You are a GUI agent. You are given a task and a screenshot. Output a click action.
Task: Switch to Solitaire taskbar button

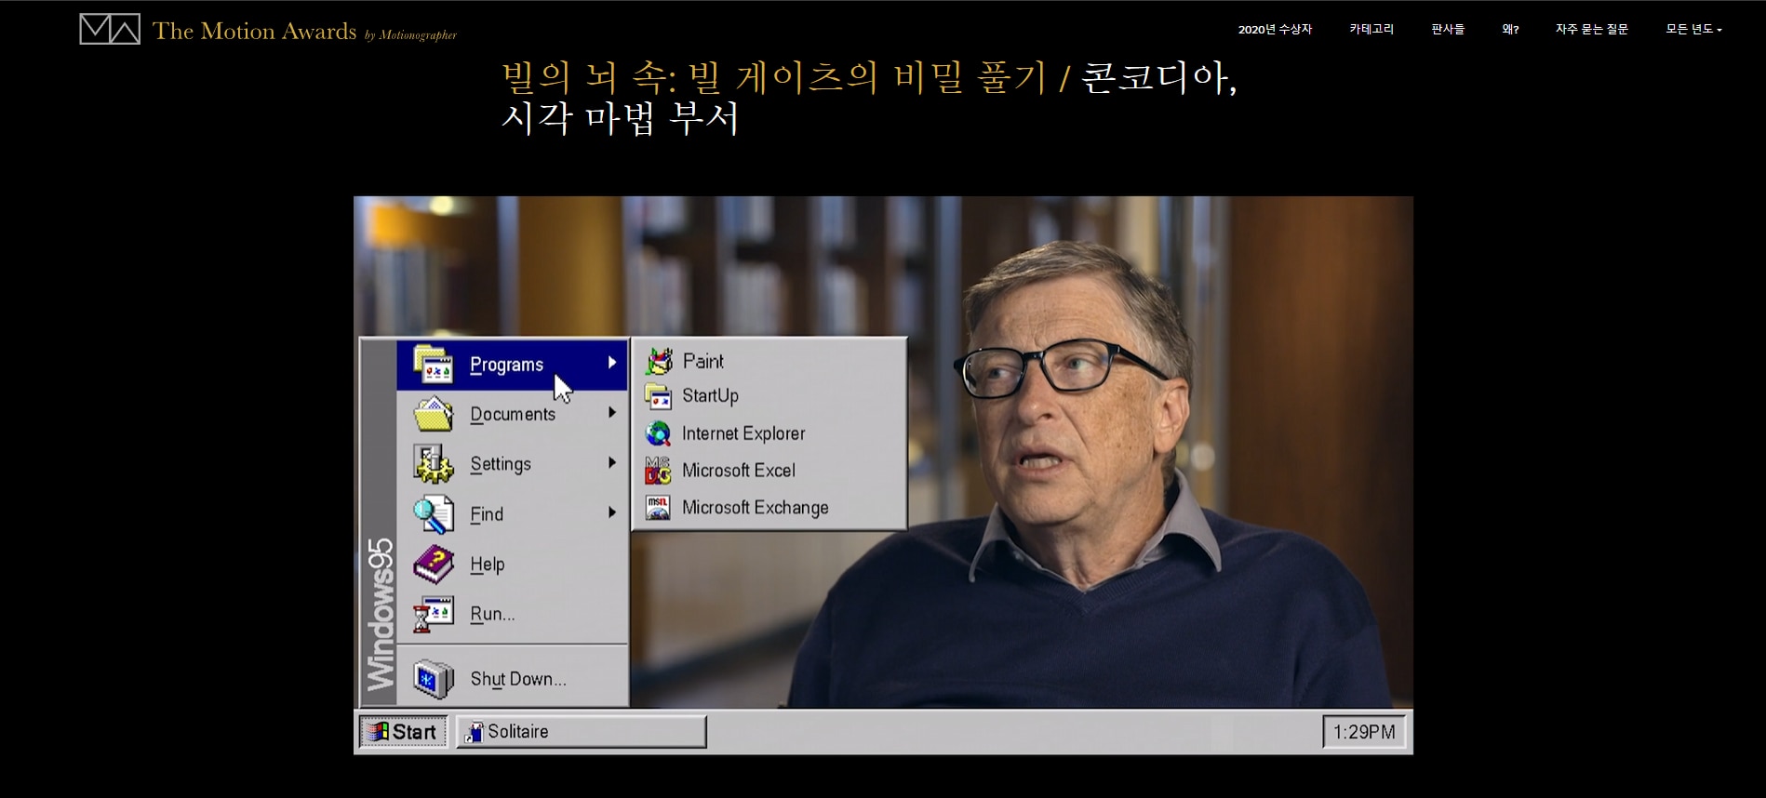click(582, 732)
